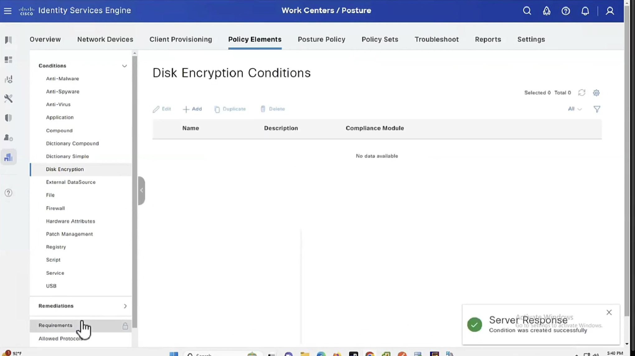Click Add to create a condition
Screen dimensions: 635x356
point(192,109)
